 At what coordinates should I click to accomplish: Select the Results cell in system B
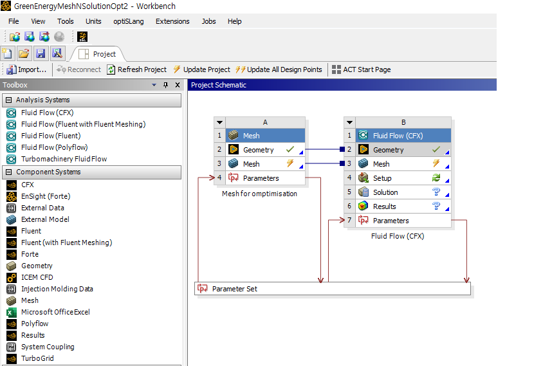pos(403,206)
